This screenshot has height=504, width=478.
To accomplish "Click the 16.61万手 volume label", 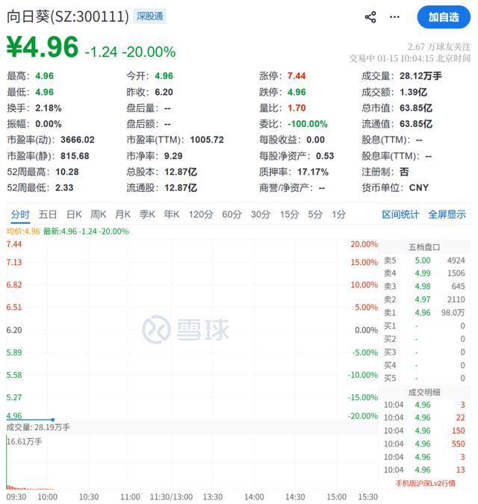I will [x=25, y=441].
